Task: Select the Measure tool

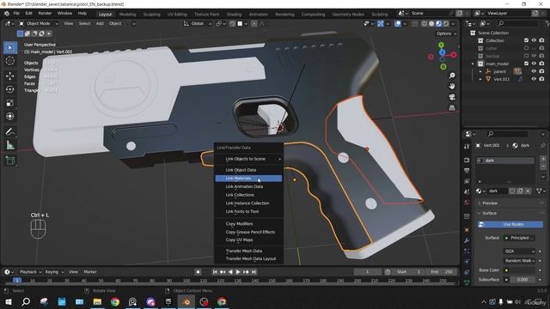Action: coord(10,145)
